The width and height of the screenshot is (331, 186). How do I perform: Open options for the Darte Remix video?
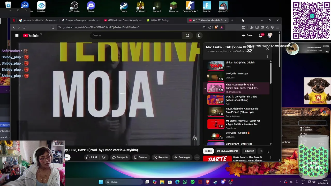click(x=271, y=158)
